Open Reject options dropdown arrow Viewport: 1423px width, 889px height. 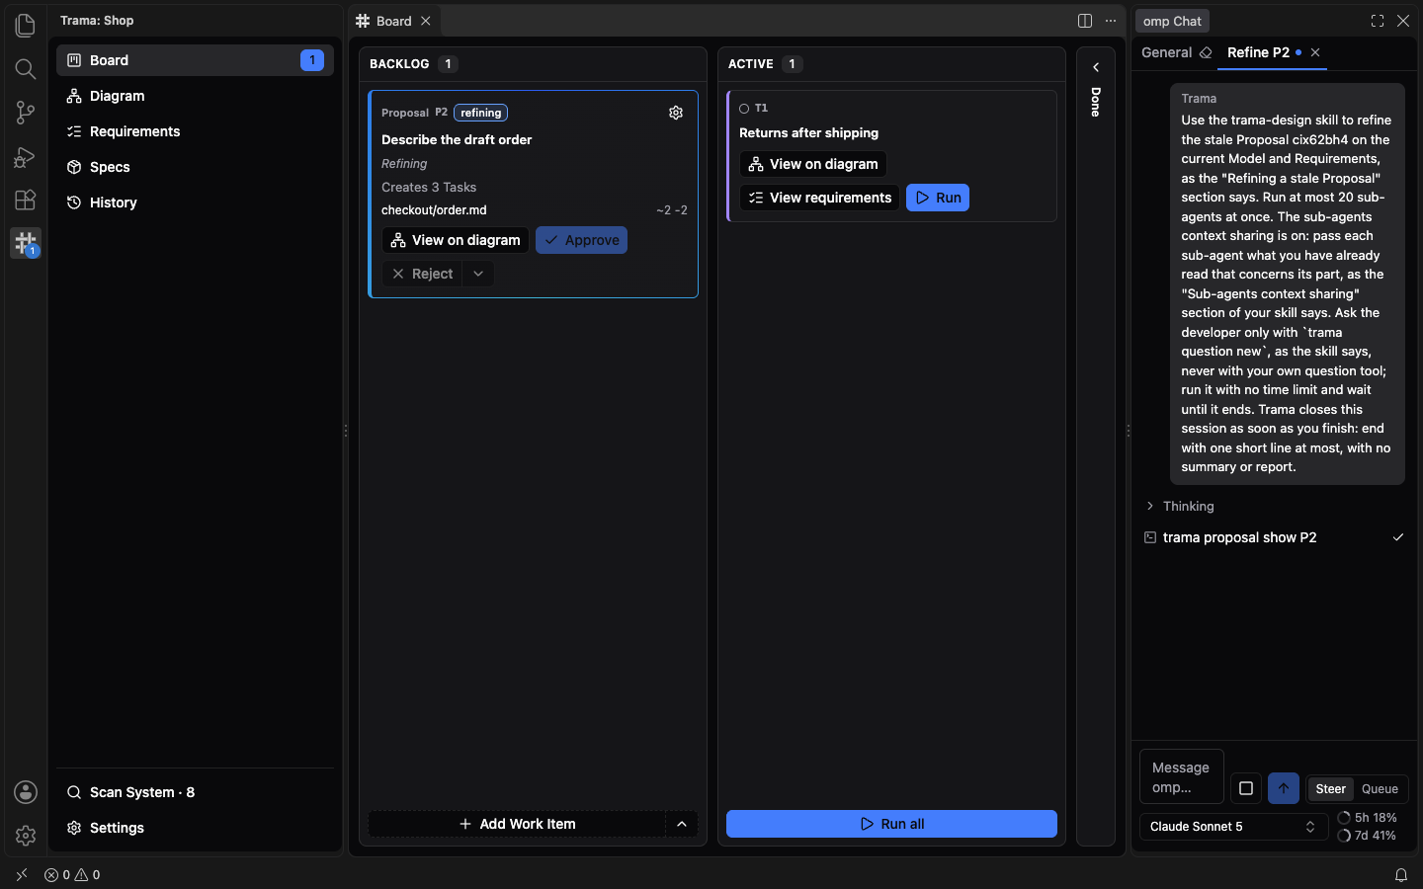click(478, 274)
